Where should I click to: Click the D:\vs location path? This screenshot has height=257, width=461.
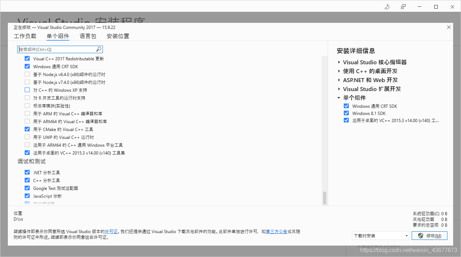[x=18, y=219]
